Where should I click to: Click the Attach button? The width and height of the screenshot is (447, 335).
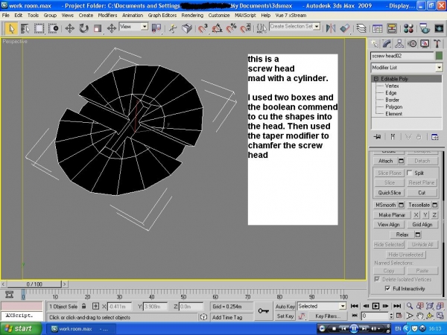pos(385,161)
